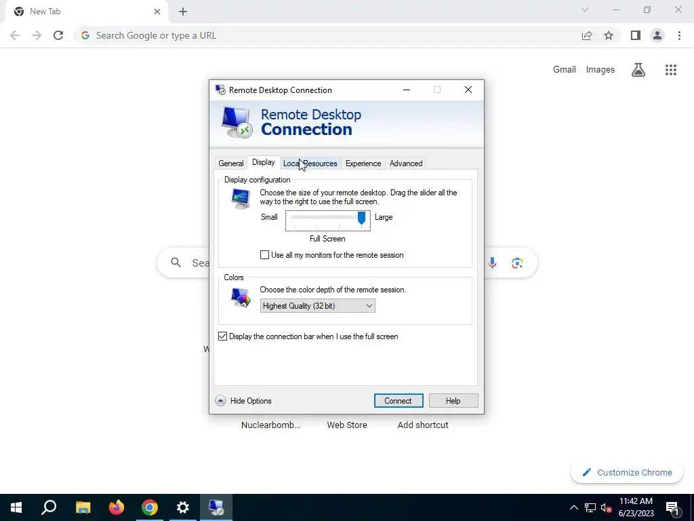Open the Nuclearbomb shortcut
The width and height of the screenshot is (694, 521).
(270, 425)
